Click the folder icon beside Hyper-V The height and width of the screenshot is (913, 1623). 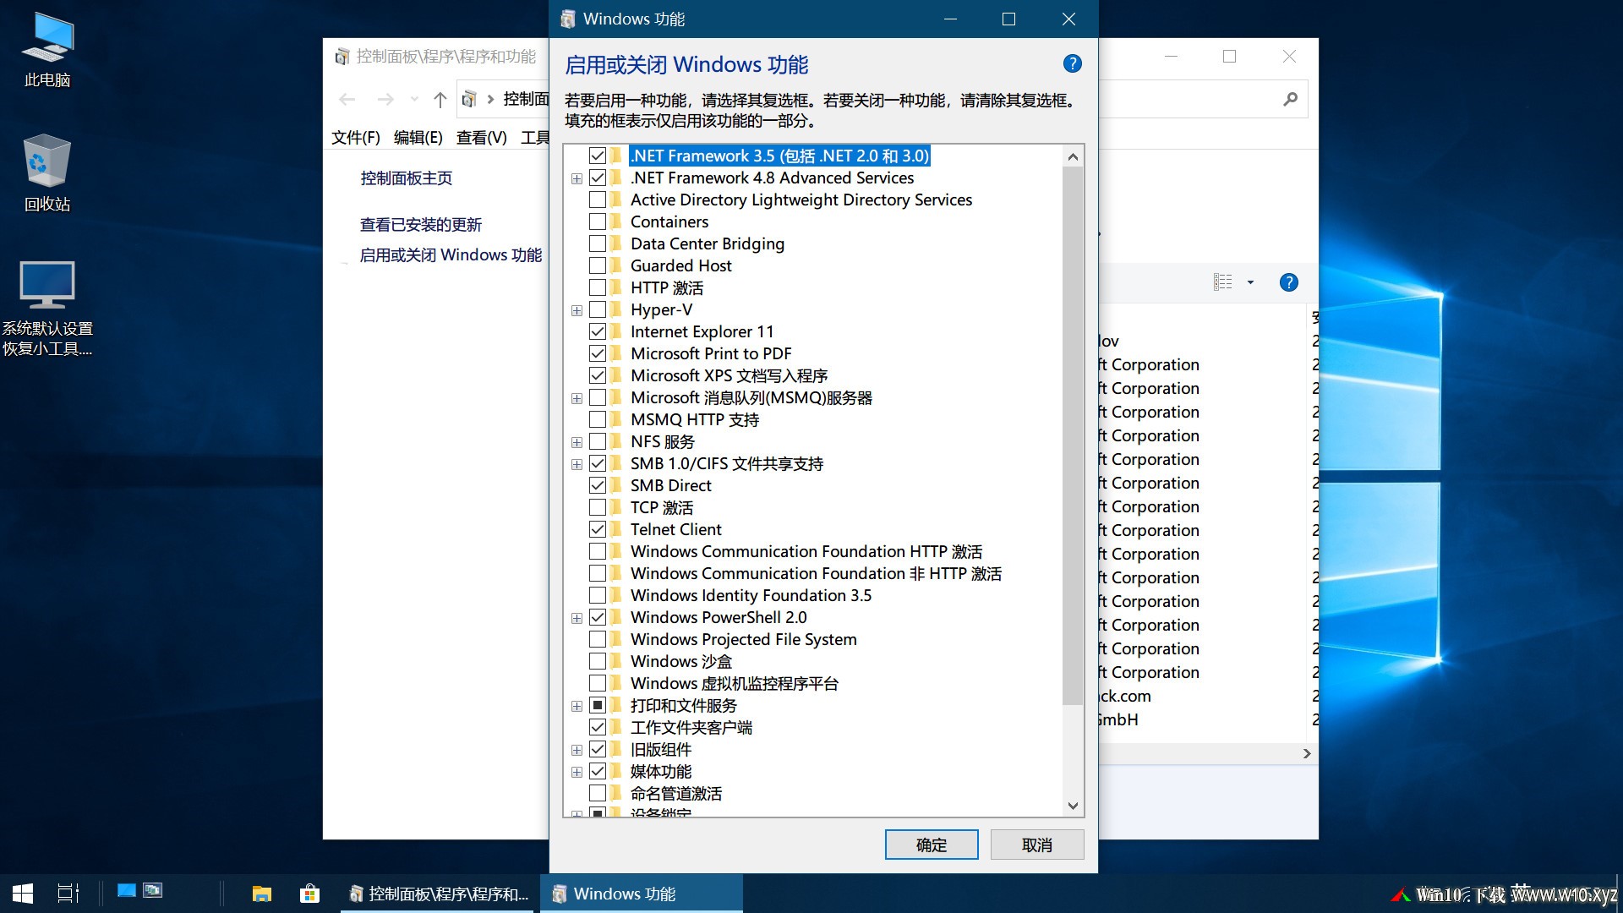tap(616, 309)
